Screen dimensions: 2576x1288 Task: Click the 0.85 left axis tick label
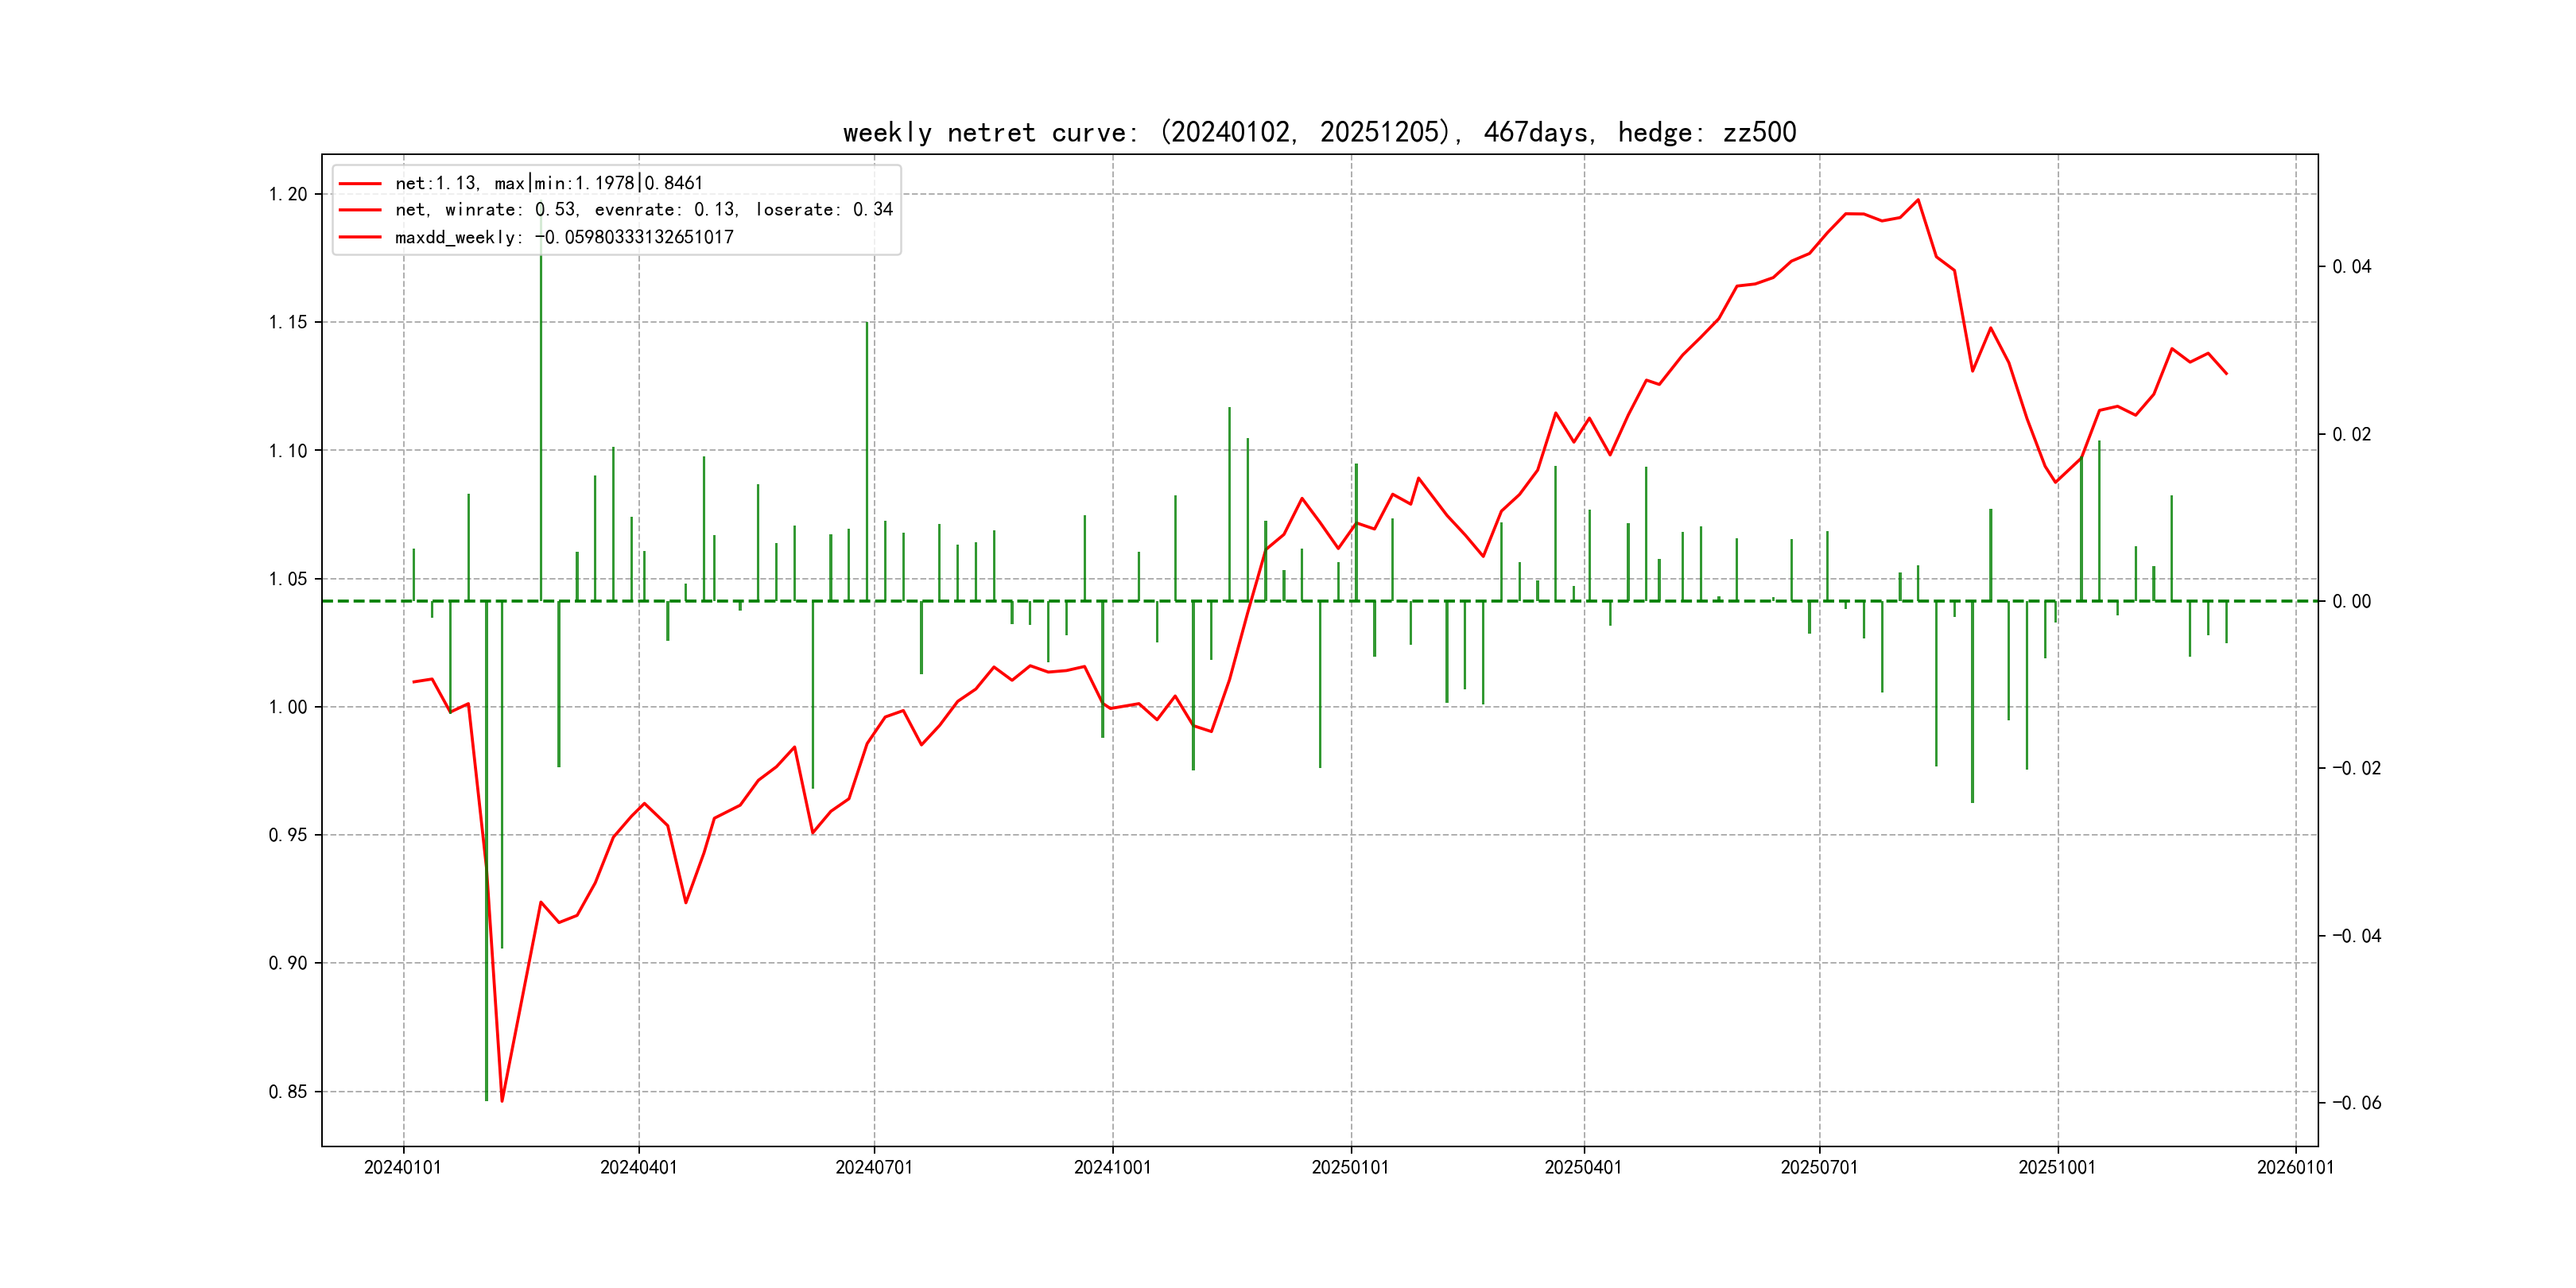click(288, 1091)
